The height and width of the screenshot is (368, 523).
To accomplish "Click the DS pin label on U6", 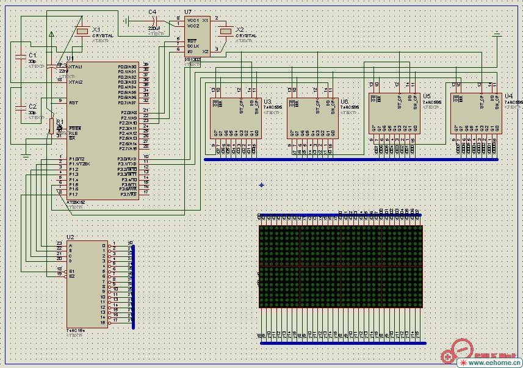I will (328, 103).
